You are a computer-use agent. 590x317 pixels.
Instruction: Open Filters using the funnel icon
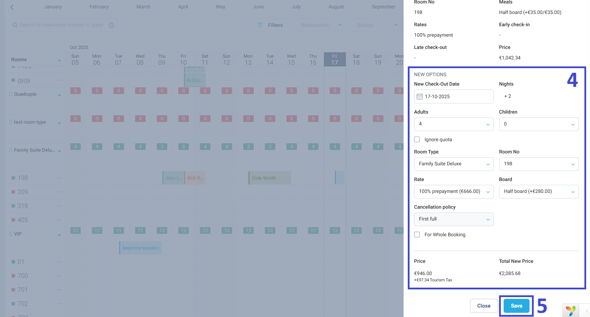pyautogui.click(x=260, y=25)
